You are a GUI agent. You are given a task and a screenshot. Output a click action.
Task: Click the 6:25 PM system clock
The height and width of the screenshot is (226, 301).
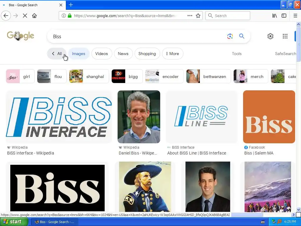click(x=290, y=222)
